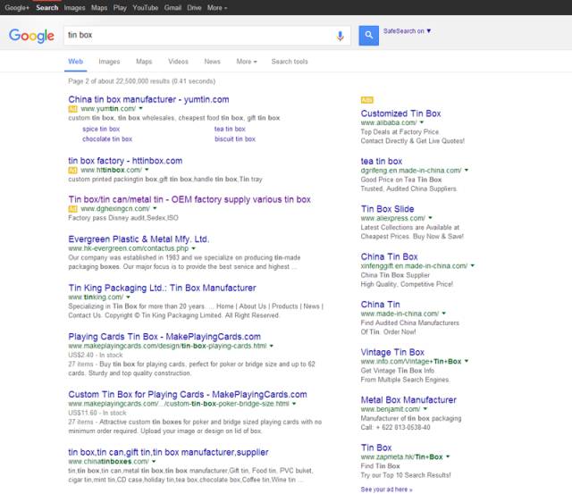Viewport: 572px width, 494px height.
Task: Expand arrow next to www.zapmeta.hk/Tin+Box URL
Action: point(448,456)
